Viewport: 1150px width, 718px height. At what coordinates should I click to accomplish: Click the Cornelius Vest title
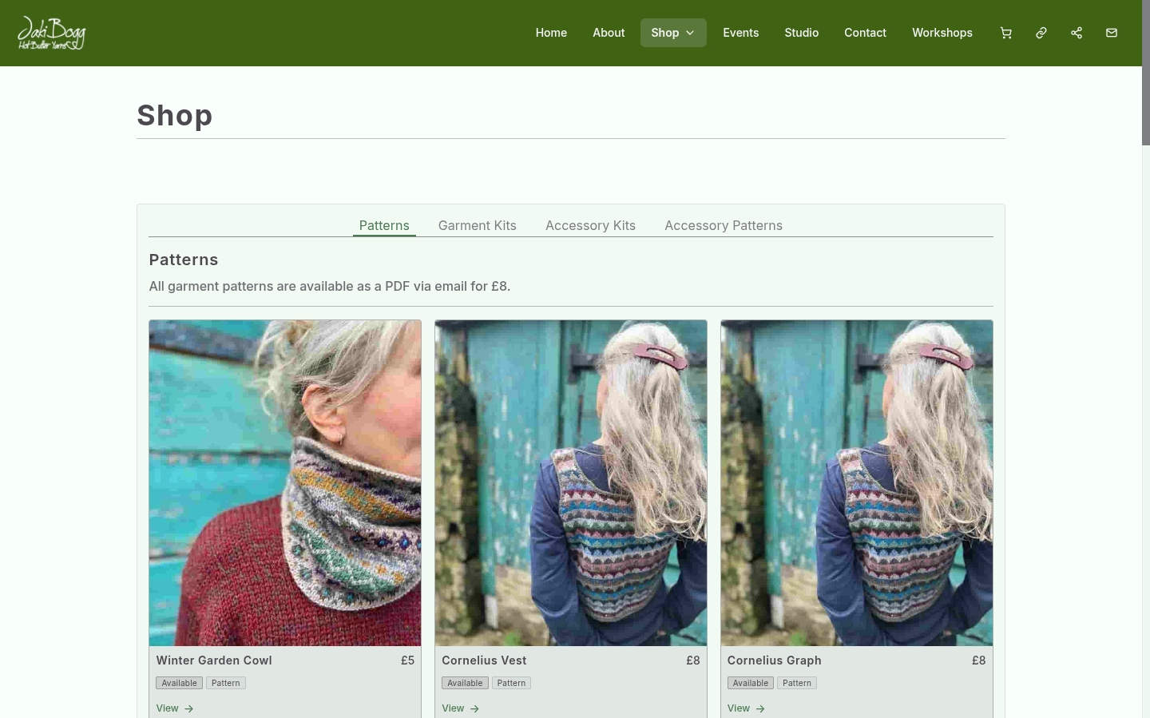[484, 660]
